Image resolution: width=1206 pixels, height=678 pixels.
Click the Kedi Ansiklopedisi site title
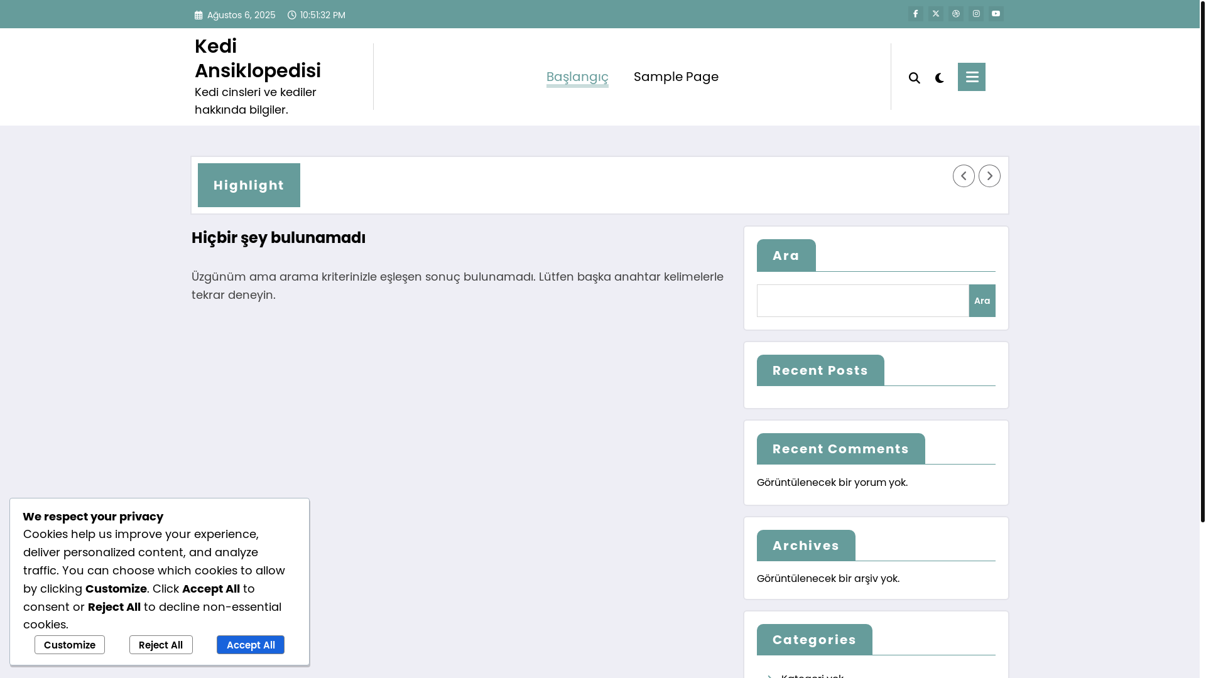point(258,58)
